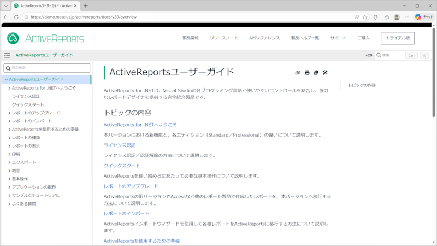Click the magic wand icon beside title
The width and height of the screenshot is (437, 246).
(x=325, y=73)
